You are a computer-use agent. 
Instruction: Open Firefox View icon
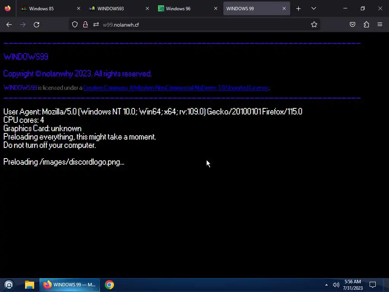[x=8, y=8]
